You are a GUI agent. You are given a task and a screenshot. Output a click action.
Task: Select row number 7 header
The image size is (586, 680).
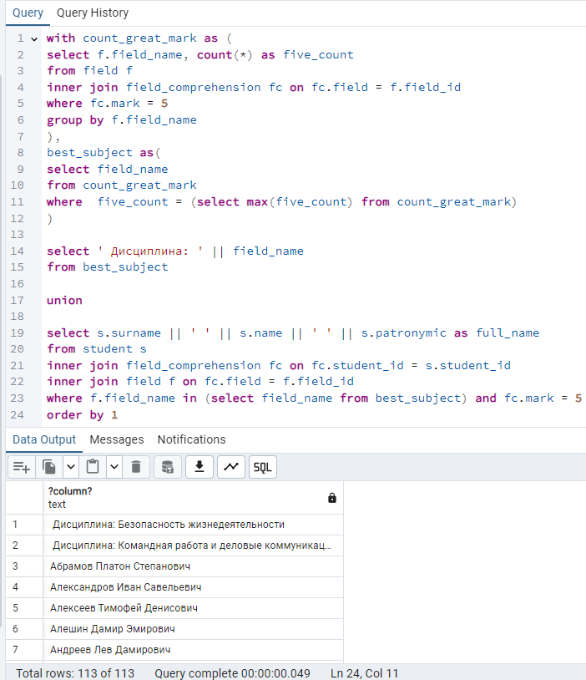tap(24, 650)
